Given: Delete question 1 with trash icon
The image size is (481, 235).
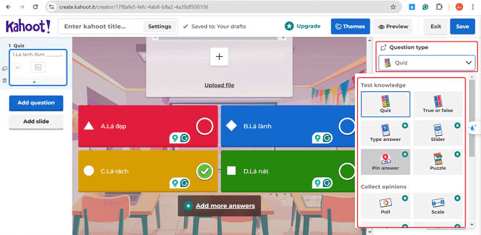Looking at the screenshot, I should coord(4,80).
